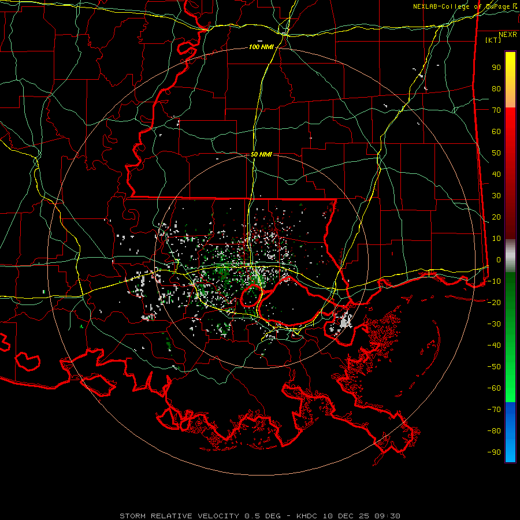Image resolution: width=520 pixels, height=520 pixels.
Task: Click the 40 value on the velocity scale
Action: tap(496, 174)
